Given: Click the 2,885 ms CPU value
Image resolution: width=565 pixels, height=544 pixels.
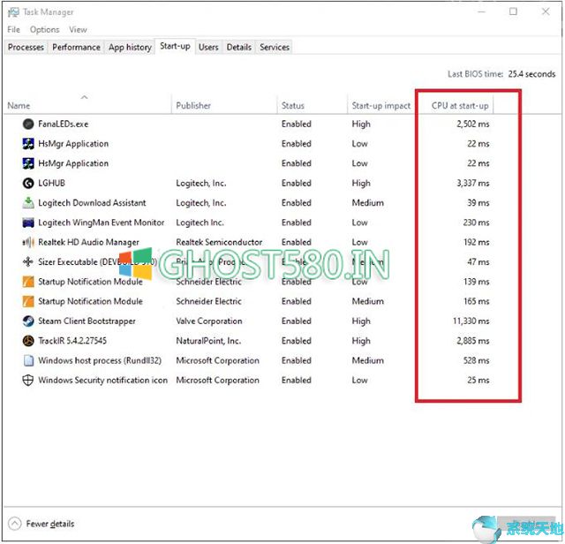Looking at the screenshot, I should (473, 341).
